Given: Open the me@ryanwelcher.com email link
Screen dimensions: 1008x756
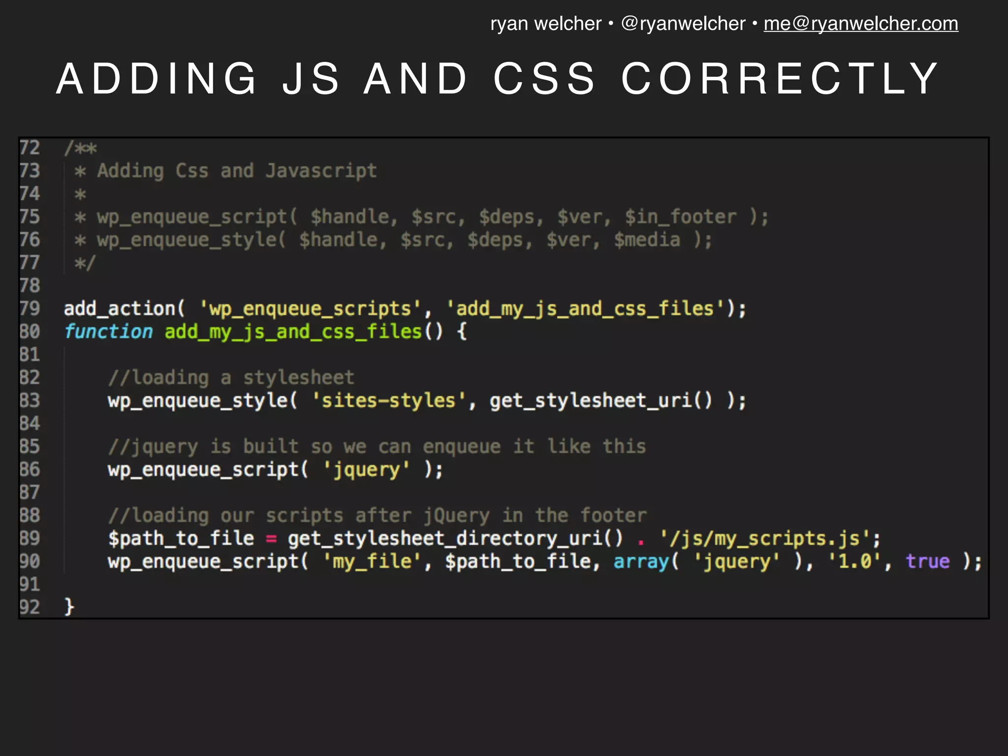Looking at the screenshot, I should (861, 24).
